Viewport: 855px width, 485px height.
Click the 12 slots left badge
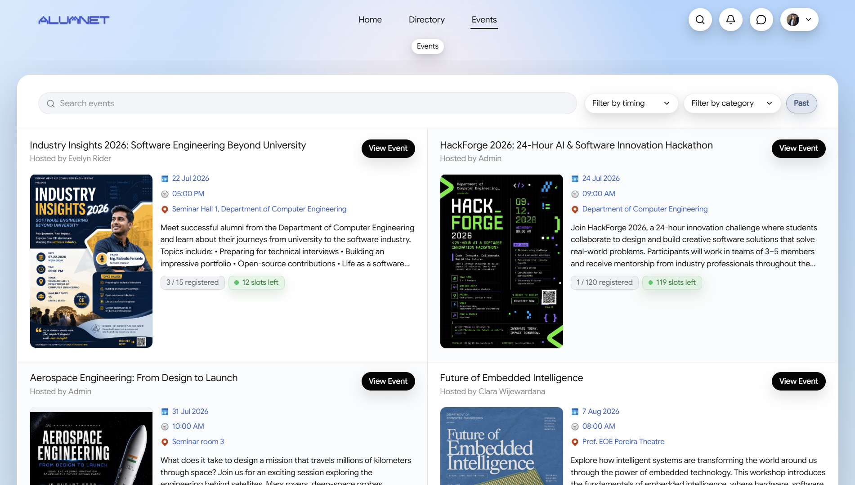pos(256,283)
